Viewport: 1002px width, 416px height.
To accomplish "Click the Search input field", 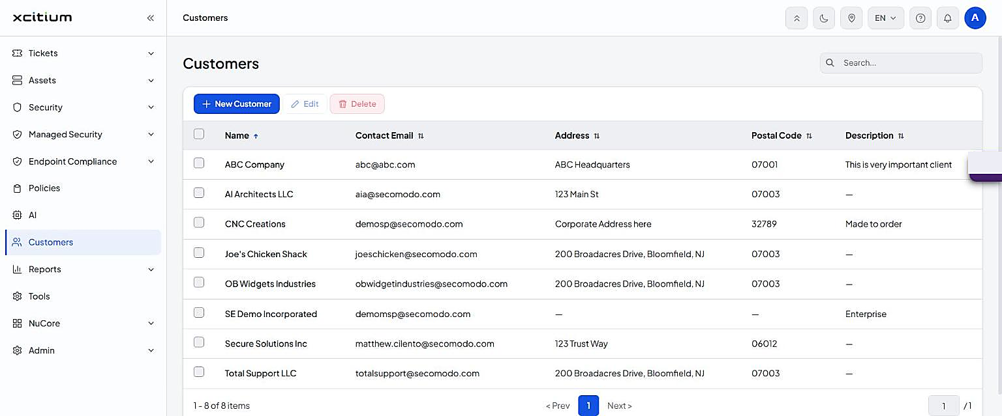I will point(901,63).
